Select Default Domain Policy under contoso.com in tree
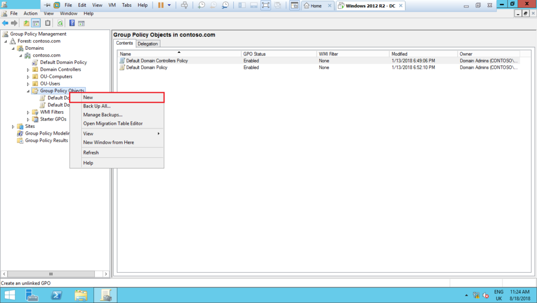This screenshot has width=537, height=303. [x=63, y=62]
